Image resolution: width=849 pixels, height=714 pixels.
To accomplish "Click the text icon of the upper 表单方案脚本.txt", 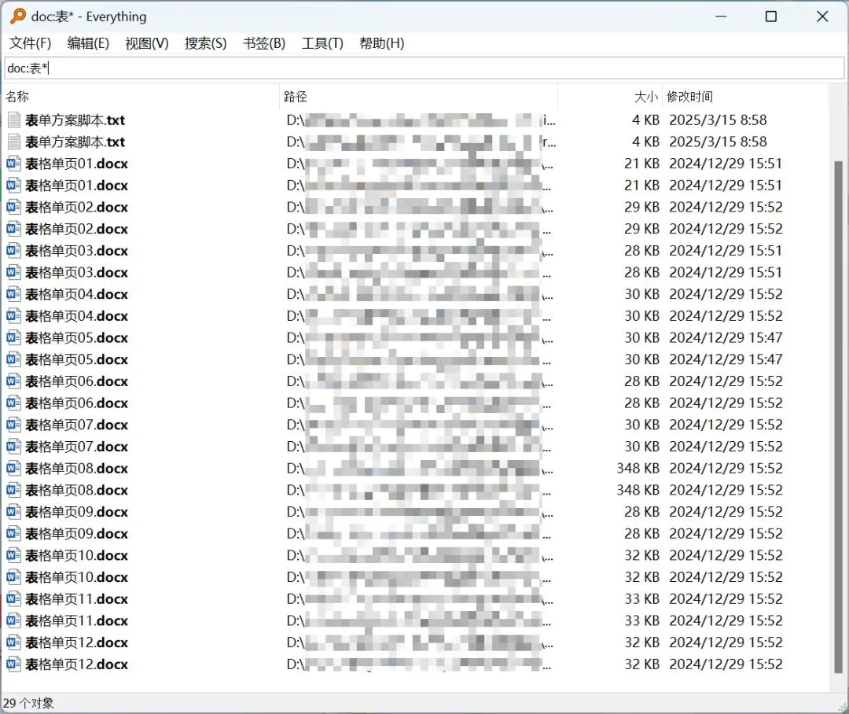I will (14, 120).
